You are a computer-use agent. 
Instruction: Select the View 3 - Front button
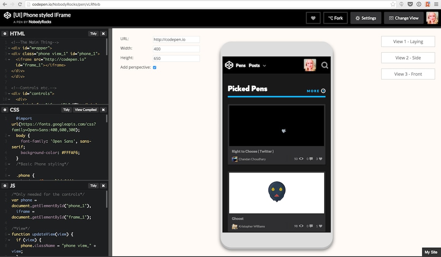[x=408, y=74]
